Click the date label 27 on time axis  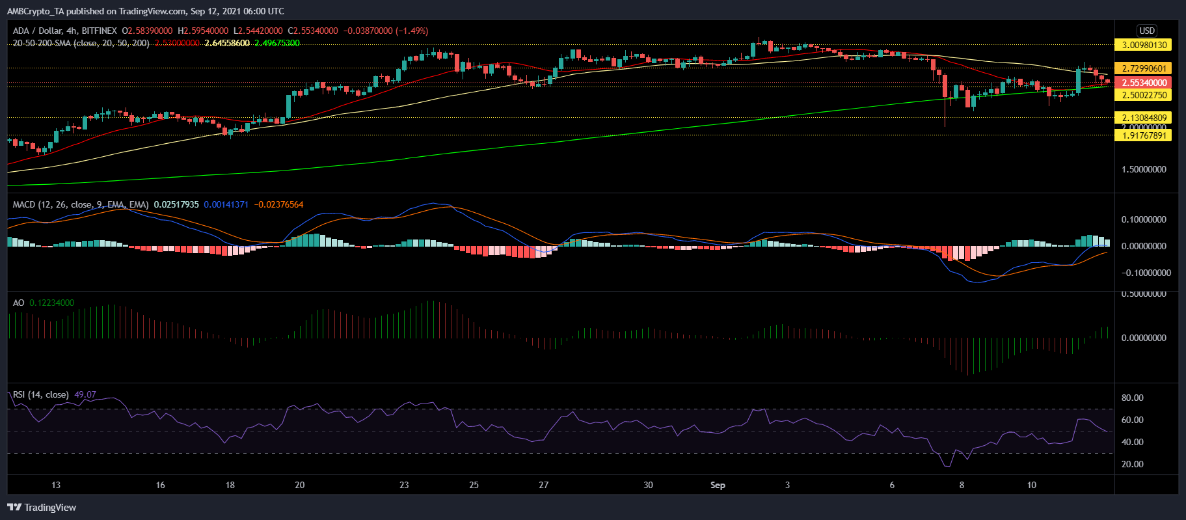pyautogui.click(x=544, y=485)
